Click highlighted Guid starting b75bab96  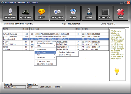55,39
